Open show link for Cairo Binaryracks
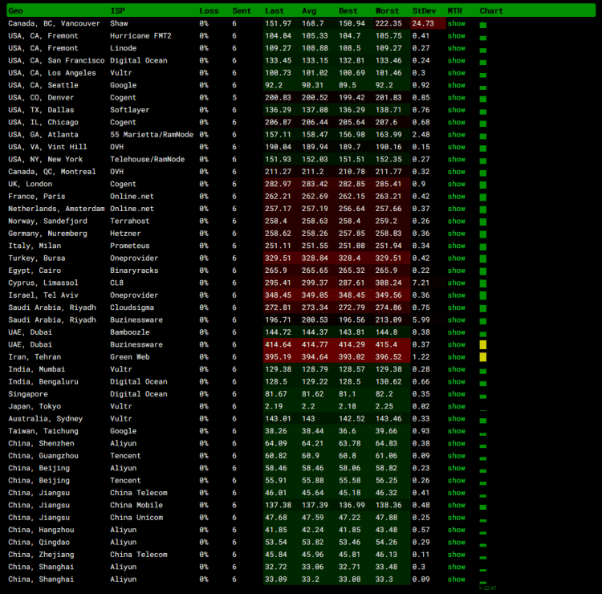 (x=456, y=271)
